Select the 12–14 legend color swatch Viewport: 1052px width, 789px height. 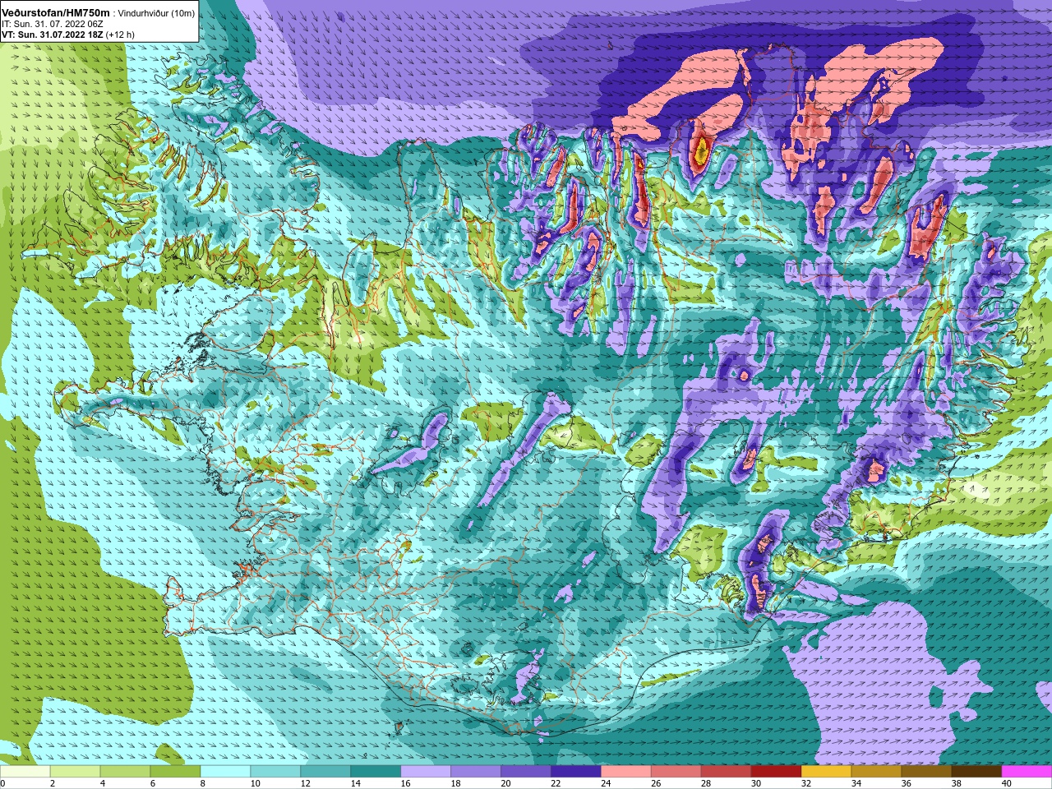click(326, 772)
